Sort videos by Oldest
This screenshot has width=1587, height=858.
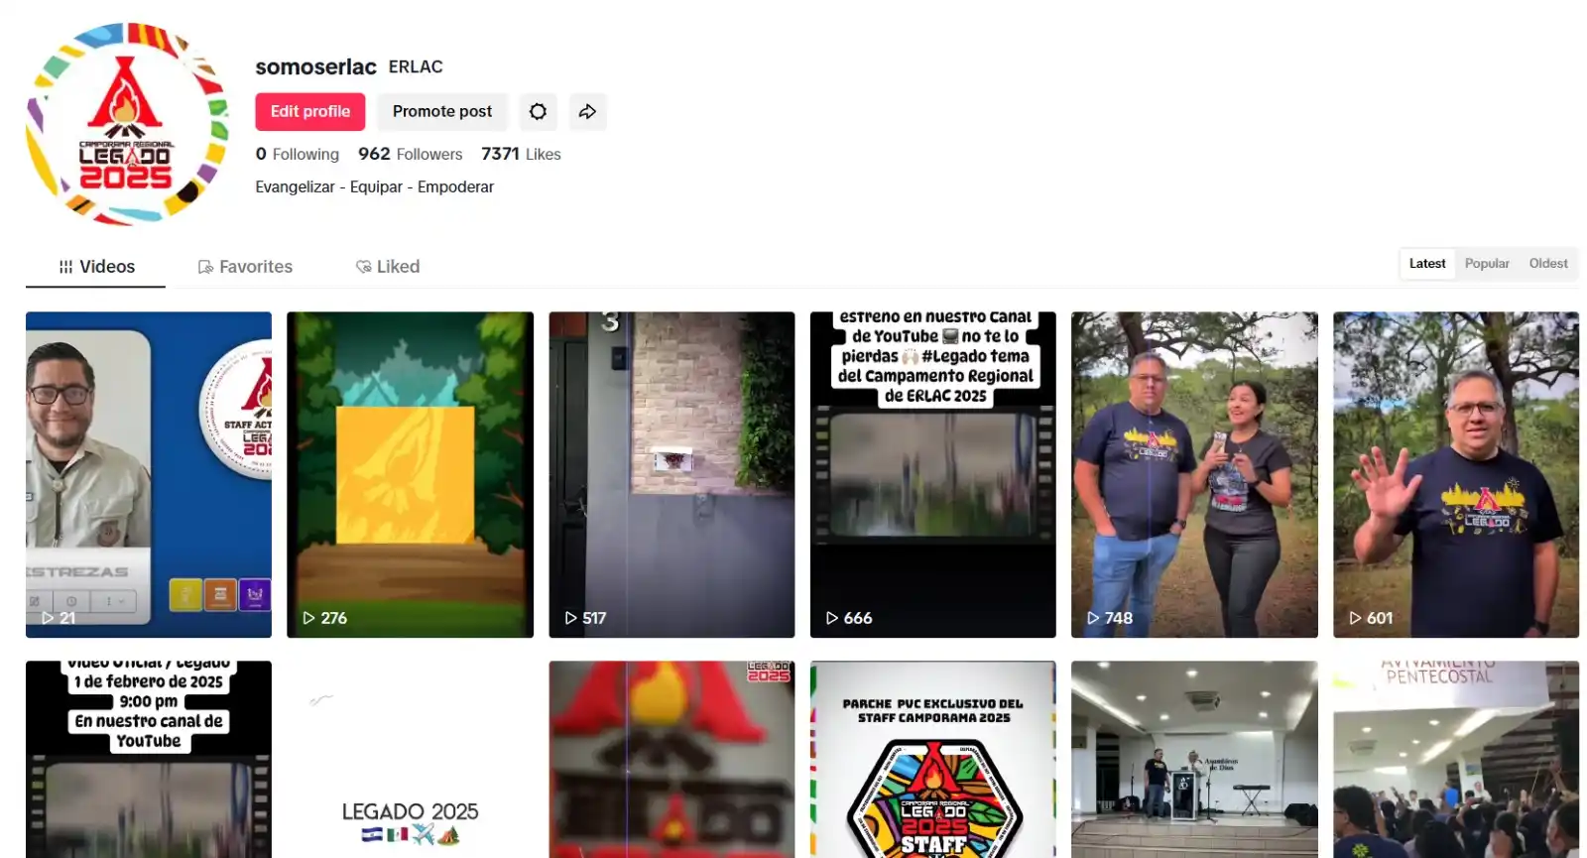(x=1548, y=264)
